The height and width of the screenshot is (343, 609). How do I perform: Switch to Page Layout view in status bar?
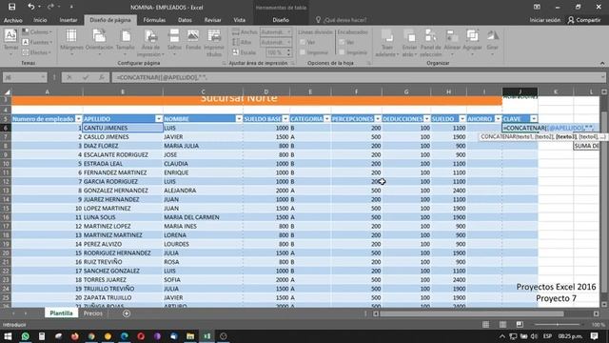coord(502,324)
